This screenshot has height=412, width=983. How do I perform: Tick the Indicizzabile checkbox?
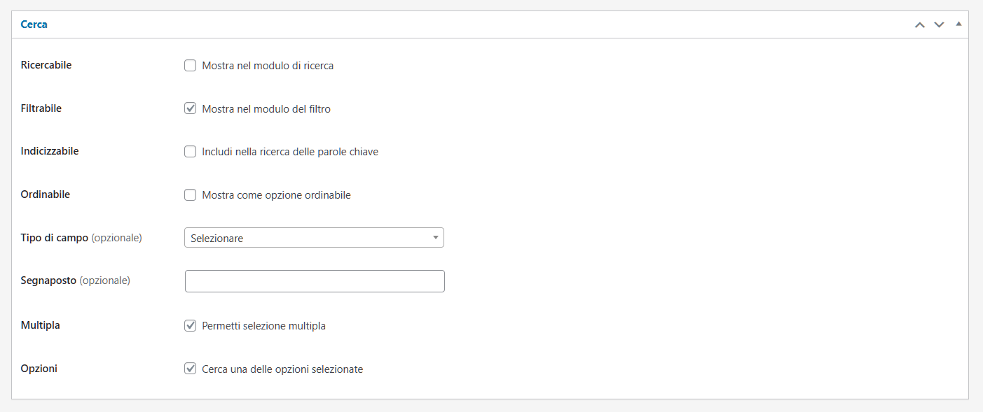[190, 152]
